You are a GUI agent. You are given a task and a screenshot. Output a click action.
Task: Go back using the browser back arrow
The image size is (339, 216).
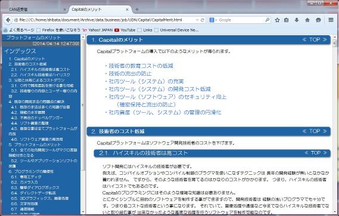8,20
